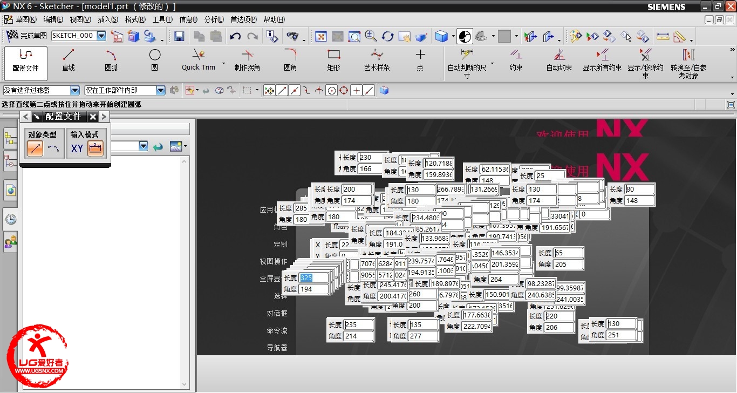
Task: Select the 直线 line tool
Action: pos(69,60)
